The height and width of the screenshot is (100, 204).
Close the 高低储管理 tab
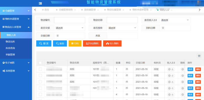click(x=98, y=10)
